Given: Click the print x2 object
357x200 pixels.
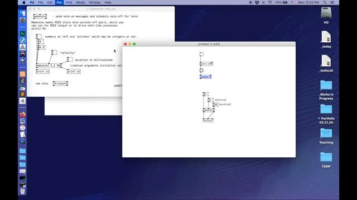Looking at the screenshot, I should coord(74,72).
